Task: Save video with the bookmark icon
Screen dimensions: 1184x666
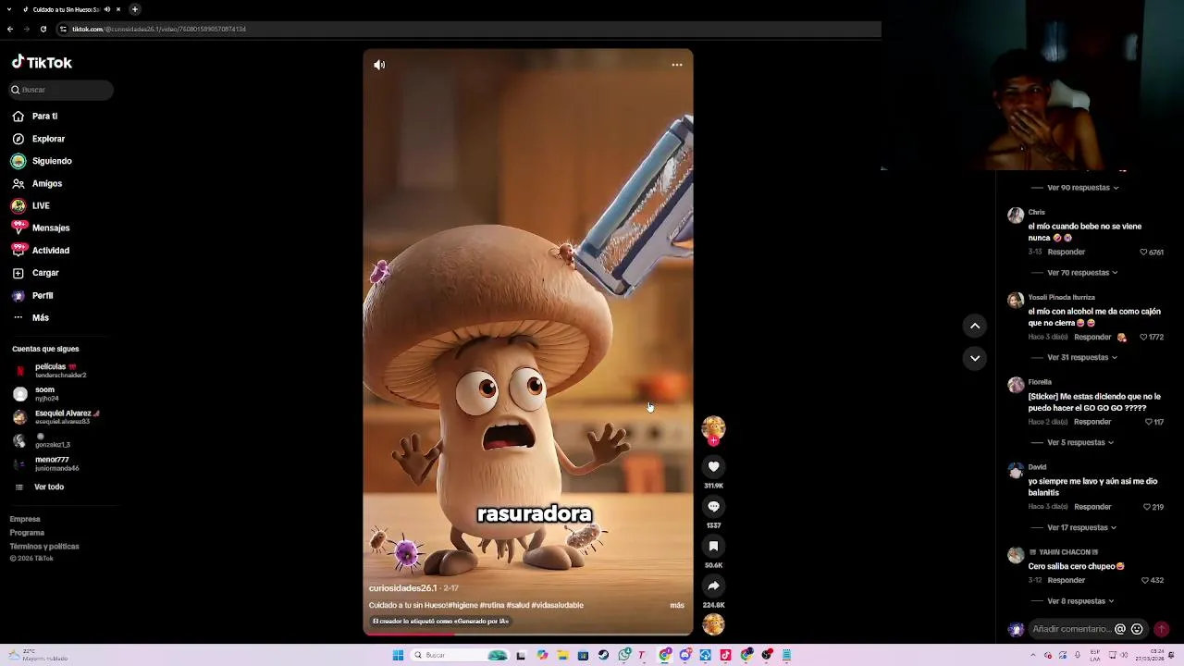Action: [x=713, y=546]
